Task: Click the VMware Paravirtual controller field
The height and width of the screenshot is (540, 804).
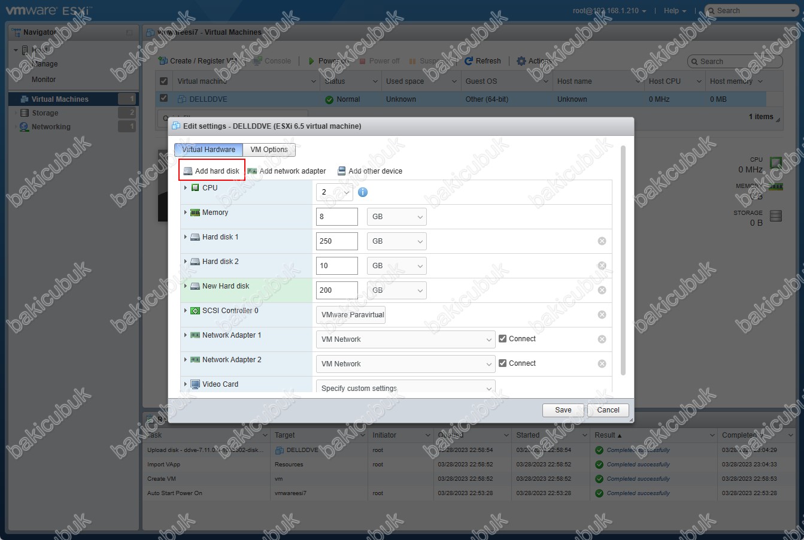Action: (351, 315)
